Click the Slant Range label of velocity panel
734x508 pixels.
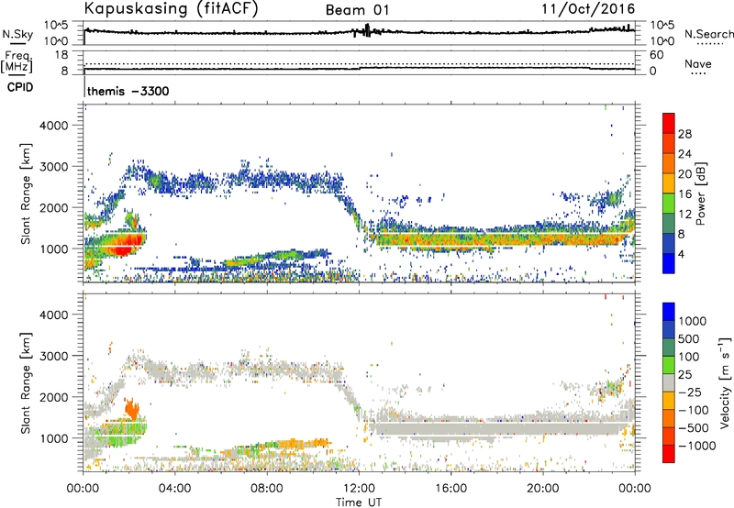[x=26, y=382]
